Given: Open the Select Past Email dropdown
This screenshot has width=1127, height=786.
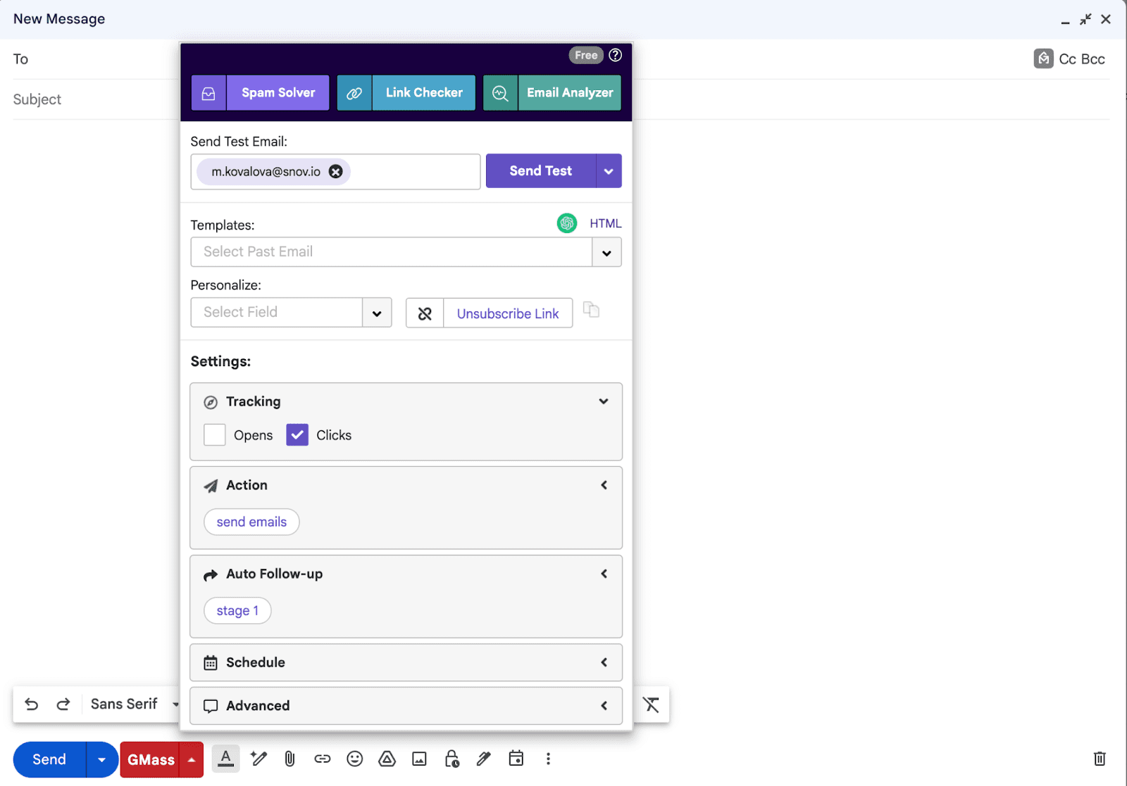Looking at the screenshot, I should (x=606, y=252).
